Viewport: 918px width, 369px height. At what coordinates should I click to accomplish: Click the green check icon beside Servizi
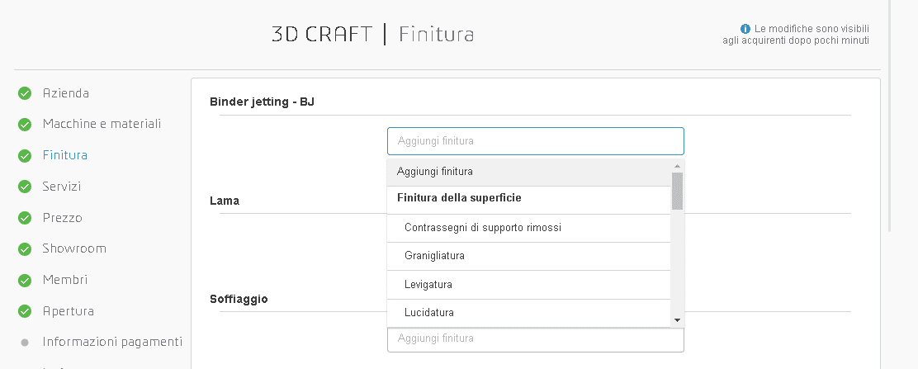tap(25, 187)
